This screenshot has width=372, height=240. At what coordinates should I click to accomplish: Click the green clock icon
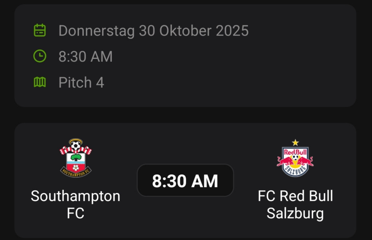click(x=40, y=56)
